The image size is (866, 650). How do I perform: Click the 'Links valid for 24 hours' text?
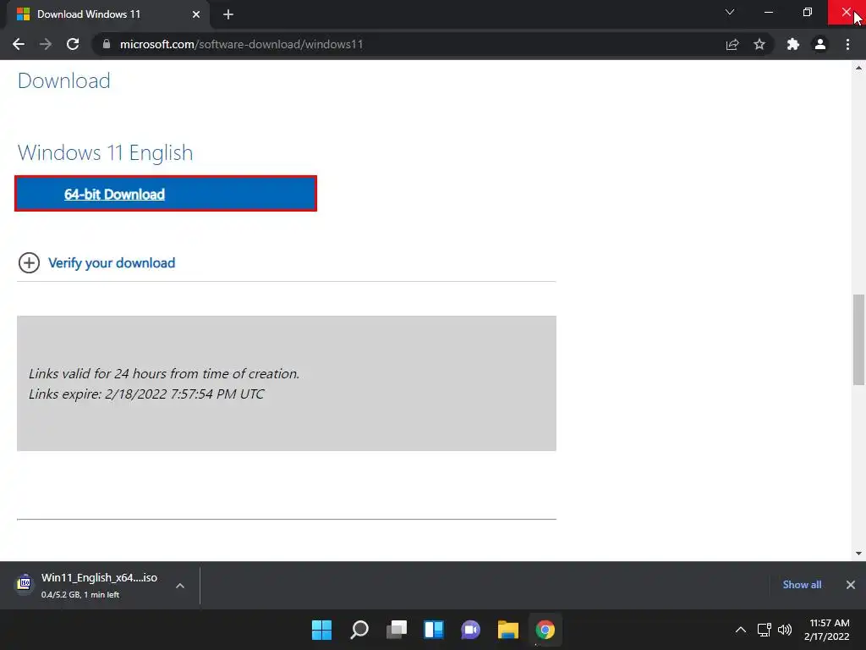coord(164,373)
